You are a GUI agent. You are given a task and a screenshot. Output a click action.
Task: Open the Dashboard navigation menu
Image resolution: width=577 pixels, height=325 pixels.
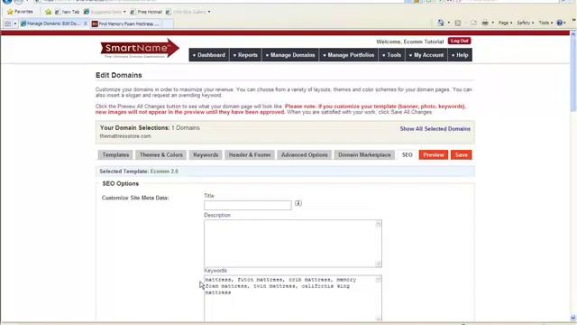coord(208,55)
